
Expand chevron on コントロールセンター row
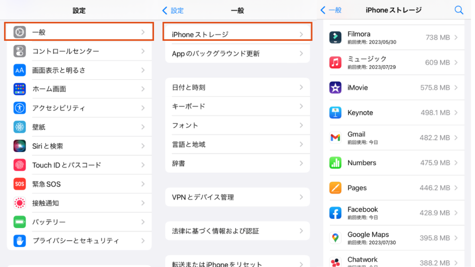pyautogui.click(x=143, y=51)
